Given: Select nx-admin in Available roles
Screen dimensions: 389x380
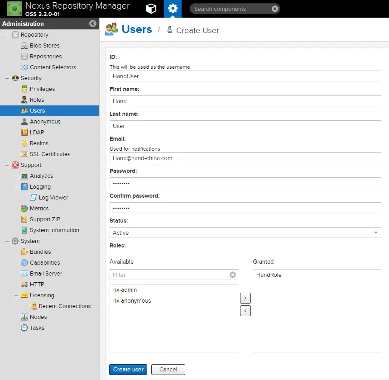Looking at the screenshot, I should pyautogui.click(x=173, y=290).
